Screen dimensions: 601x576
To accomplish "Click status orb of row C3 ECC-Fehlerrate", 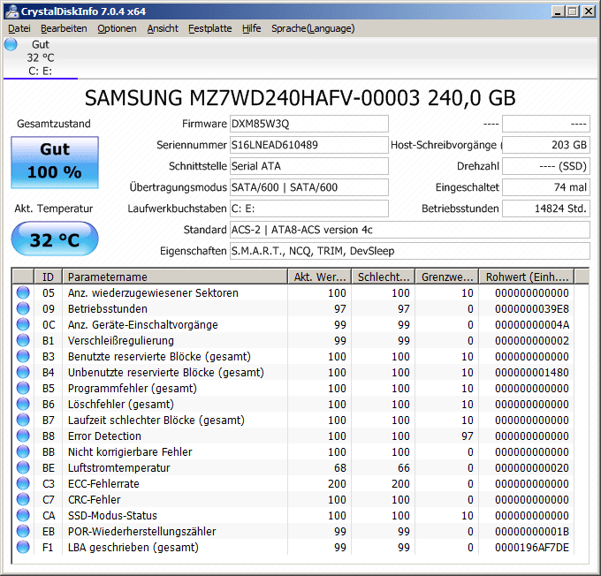I will coord(23,483).
